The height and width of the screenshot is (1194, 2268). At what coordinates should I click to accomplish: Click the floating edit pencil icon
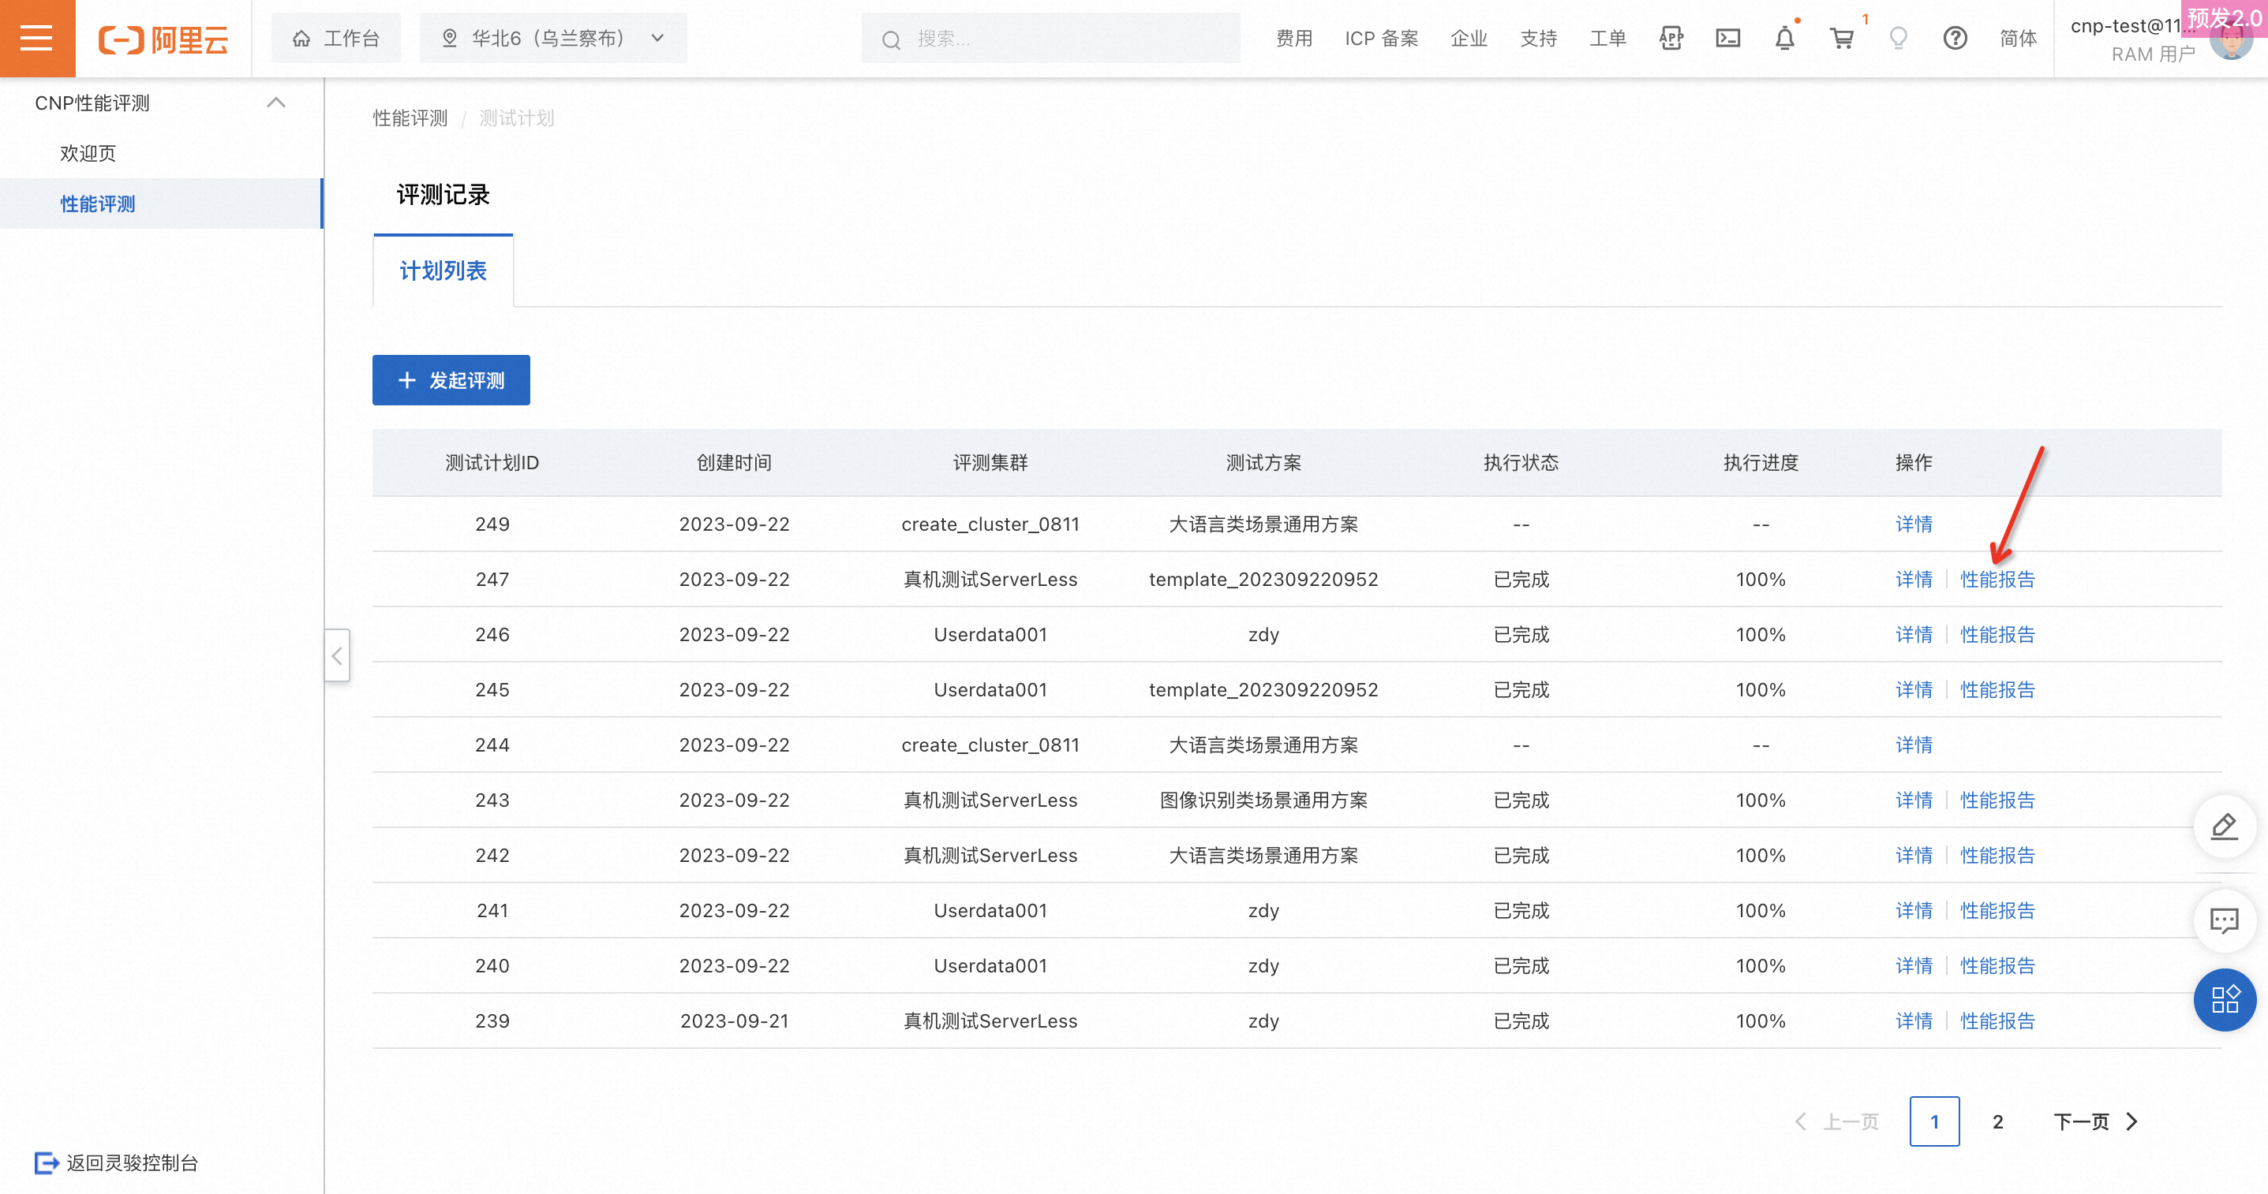pyautogui.click(x=2224, y=827)
